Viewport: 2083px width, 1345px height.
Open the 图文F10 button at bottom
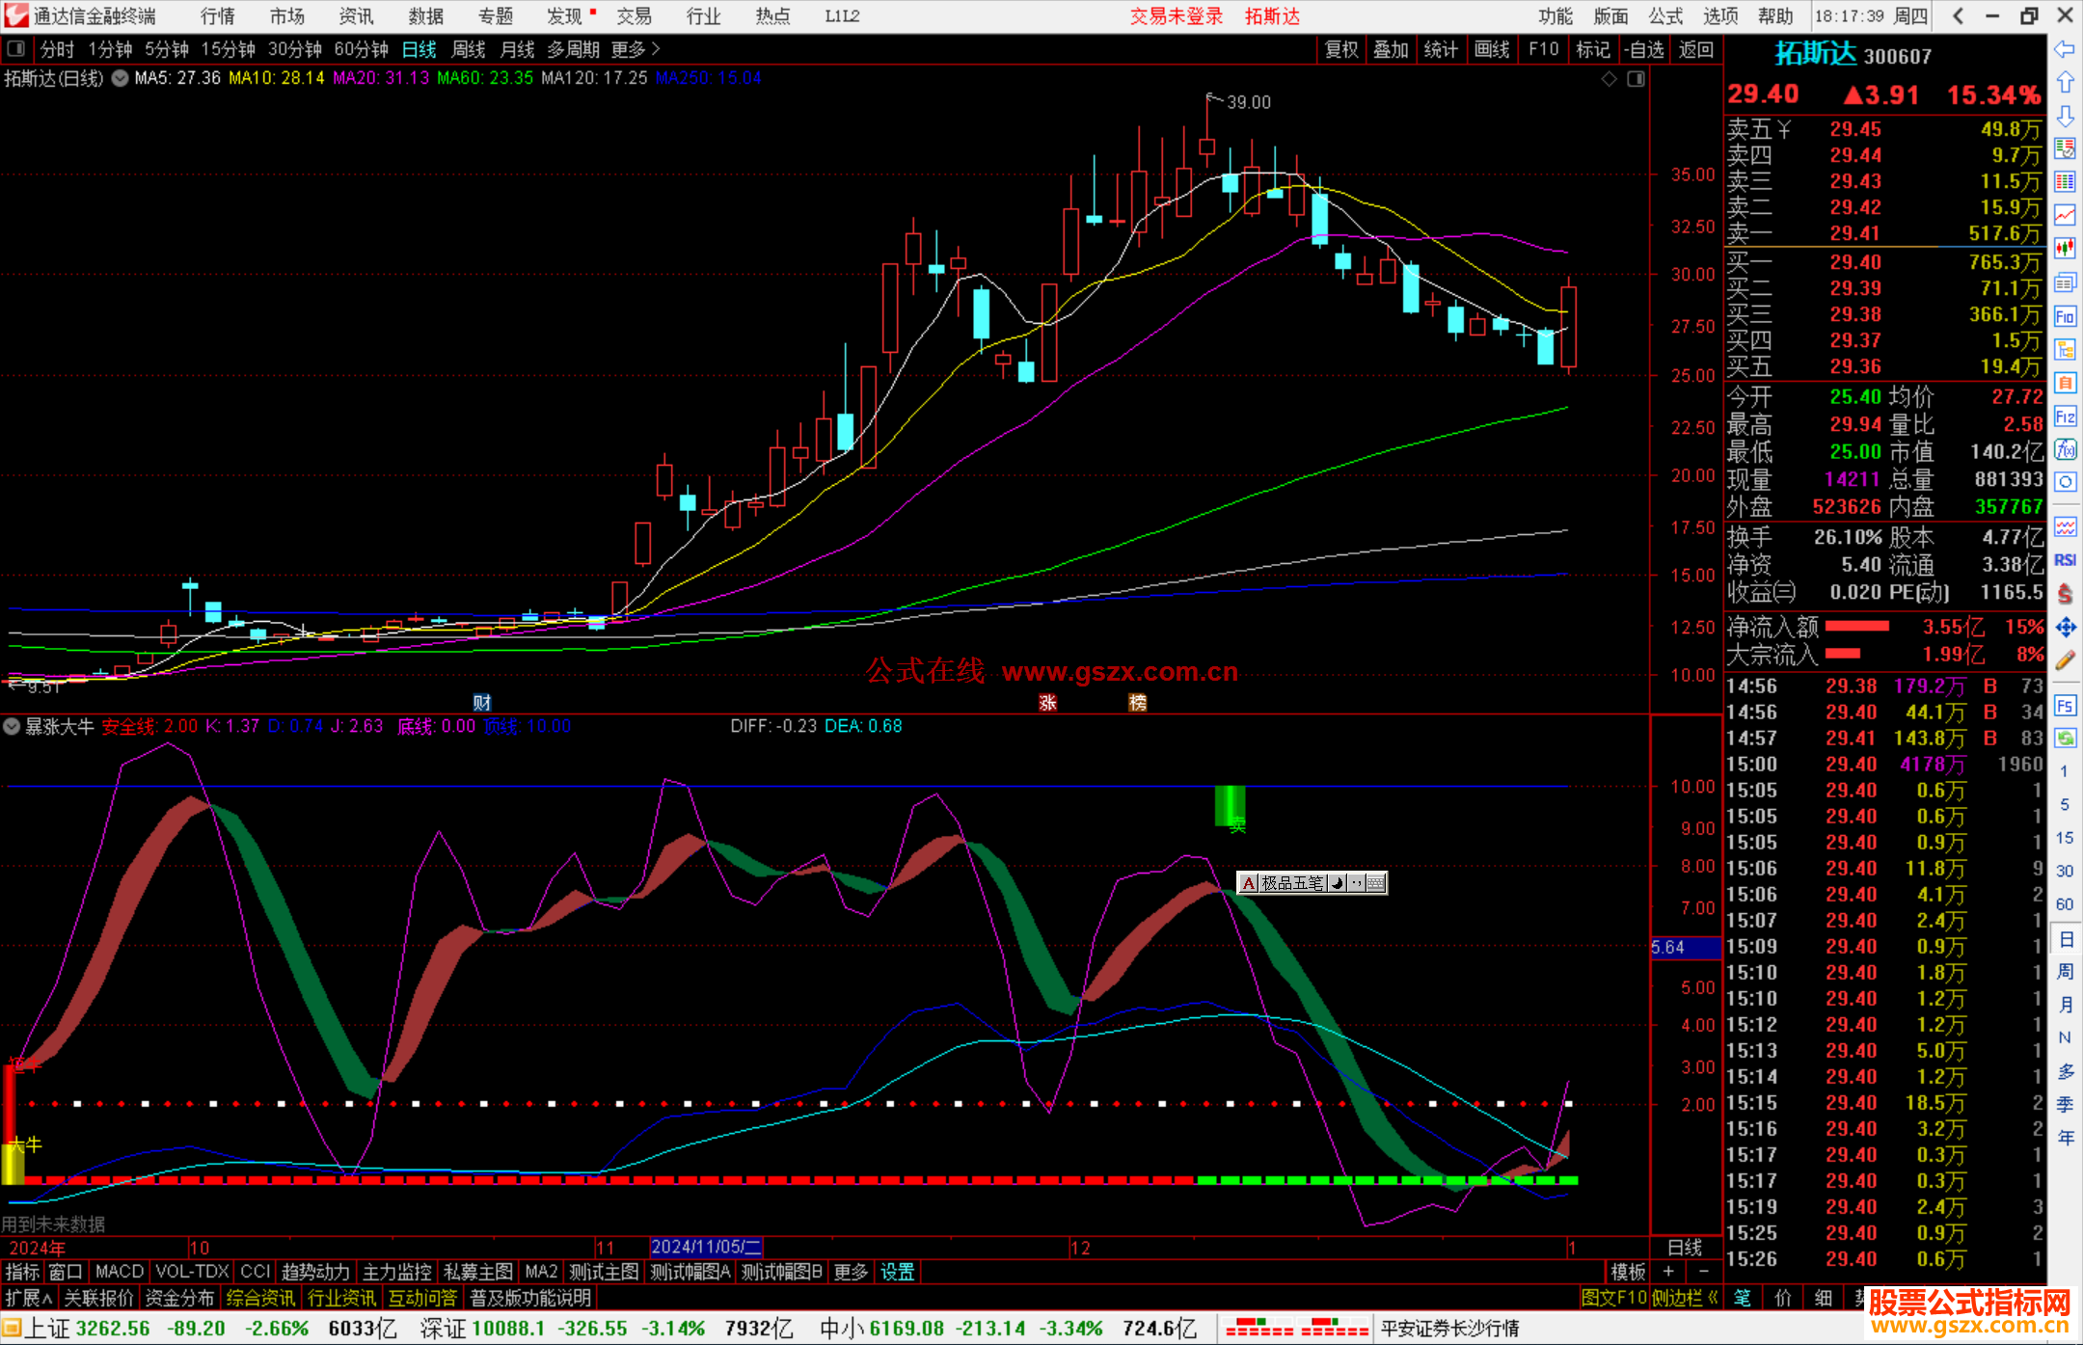tap(1613, 1298)
